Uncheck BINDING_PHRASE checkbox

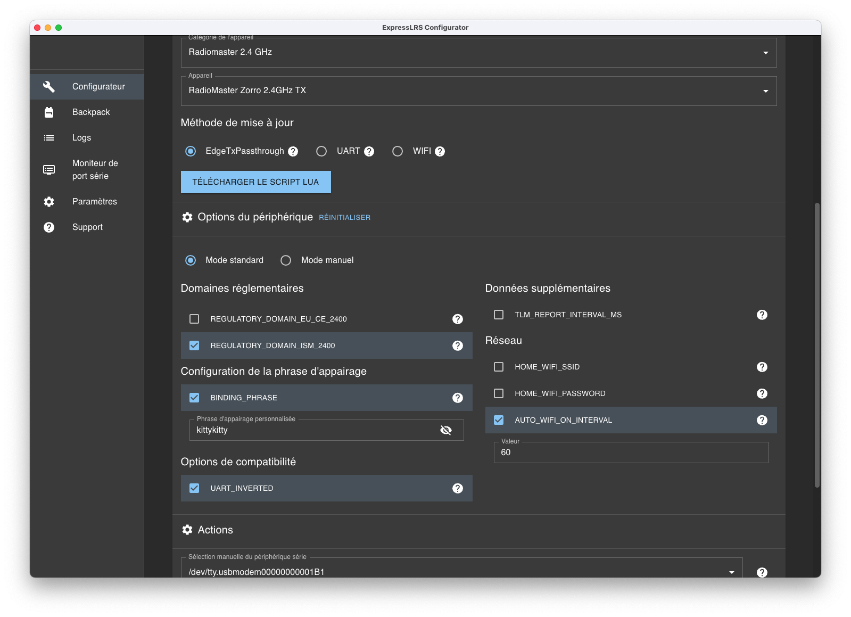194,398
